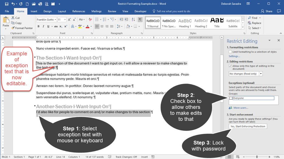Apply underline formatting
Screen dimensions: 284x159
tap(48, 26)
